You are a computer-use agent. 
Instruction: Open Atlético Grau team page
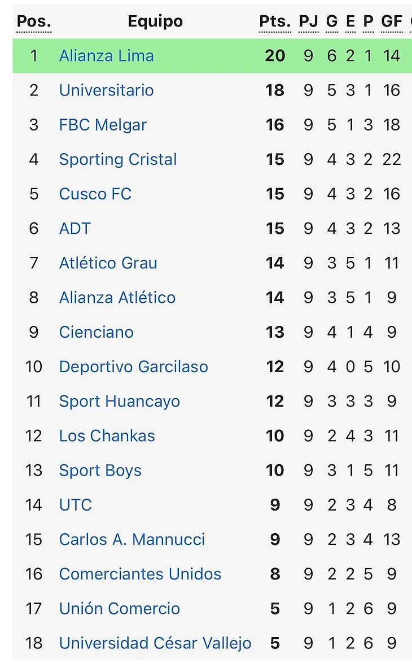pos(108,263)
